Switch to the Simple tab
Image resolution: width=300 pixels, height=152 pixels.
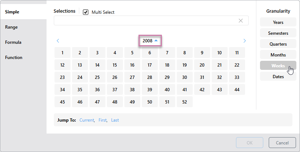point(12,12)
